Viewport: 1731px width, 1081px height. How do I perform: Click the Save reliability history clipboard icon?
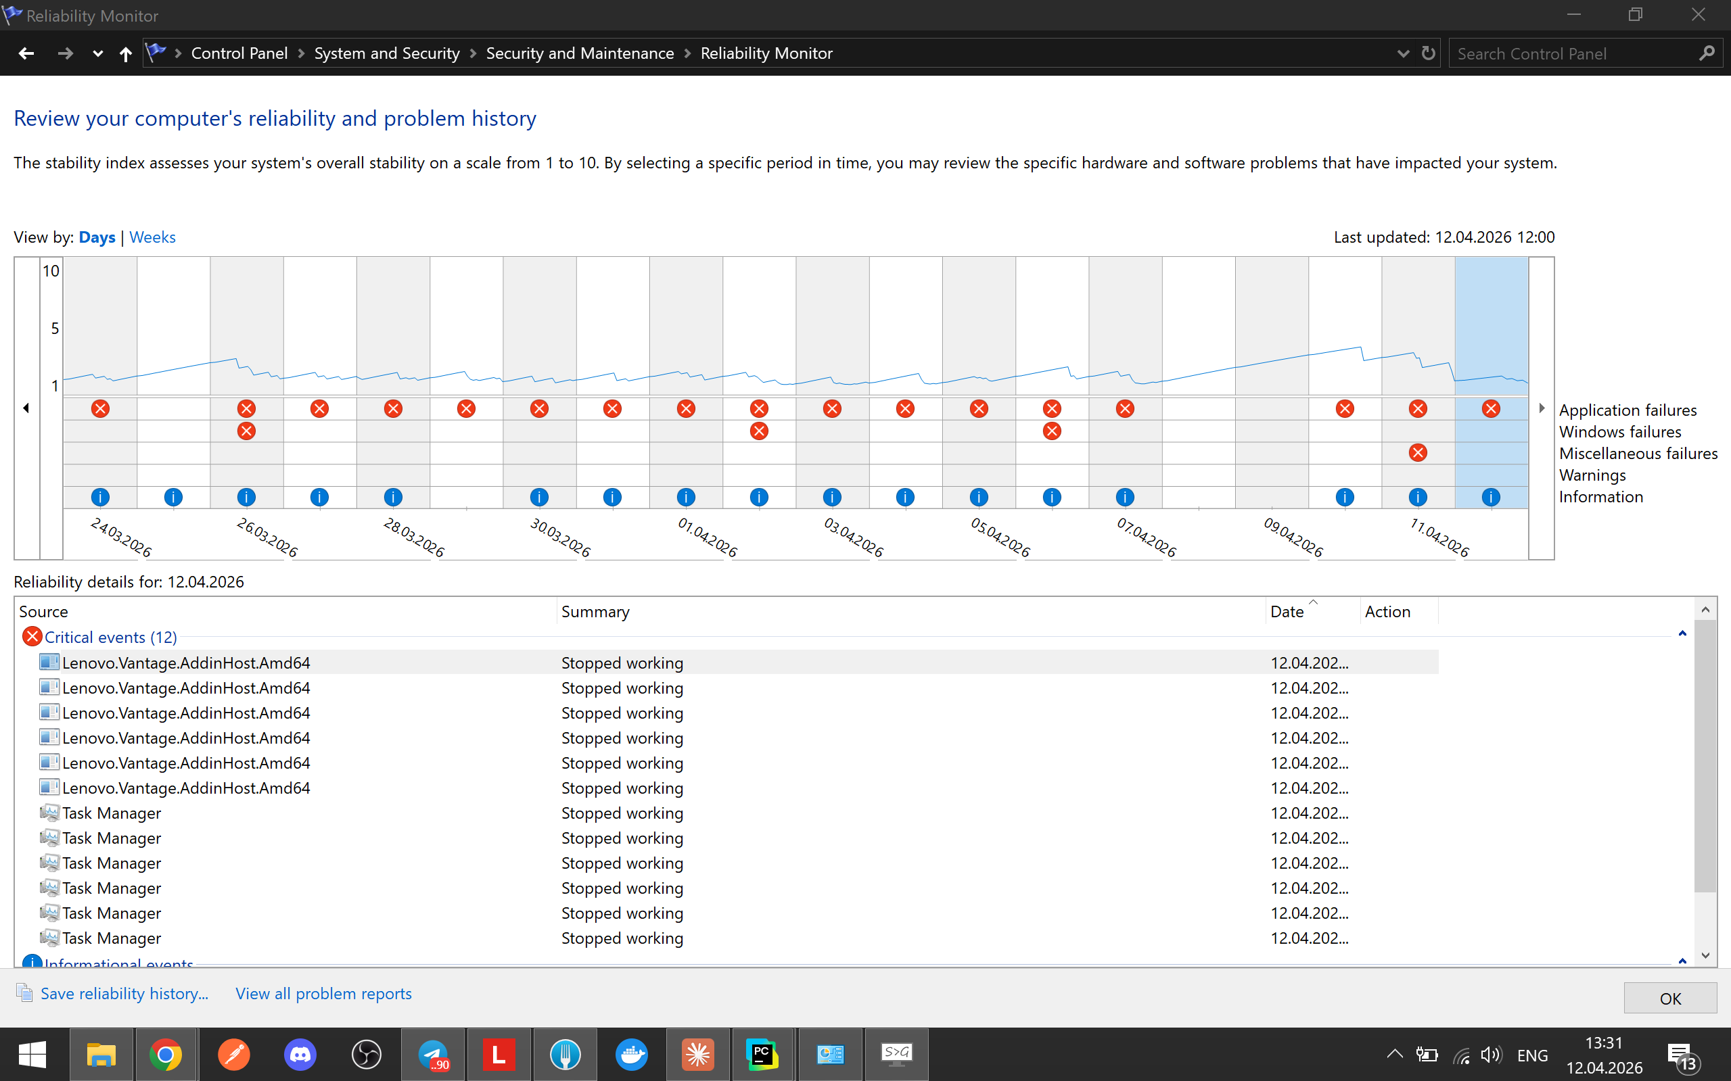click(x=24, y=992)
